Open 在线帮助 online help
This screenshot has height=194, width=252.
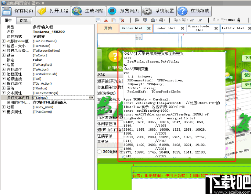[194, 11]
